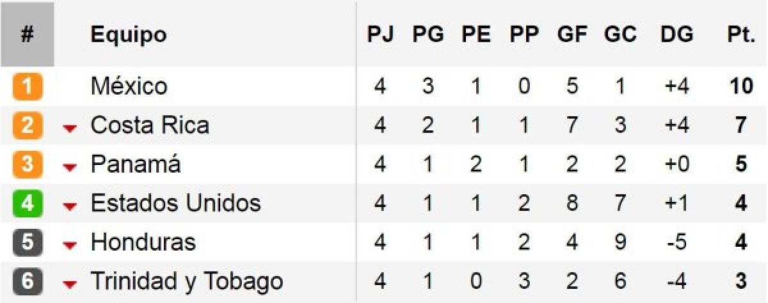Screen dimensions: 768x303
Task: Click the gray position 6 badge
Action: pos(28,282)
